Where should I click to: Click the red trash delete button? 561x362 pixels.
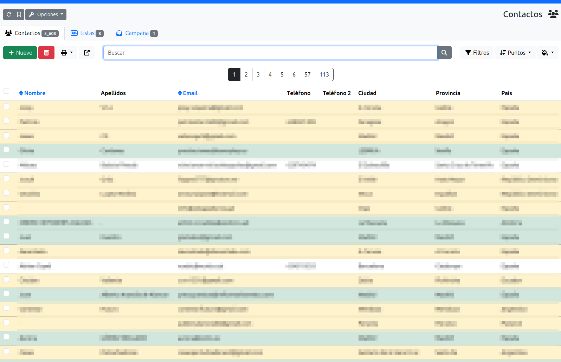tap(46, 53)
